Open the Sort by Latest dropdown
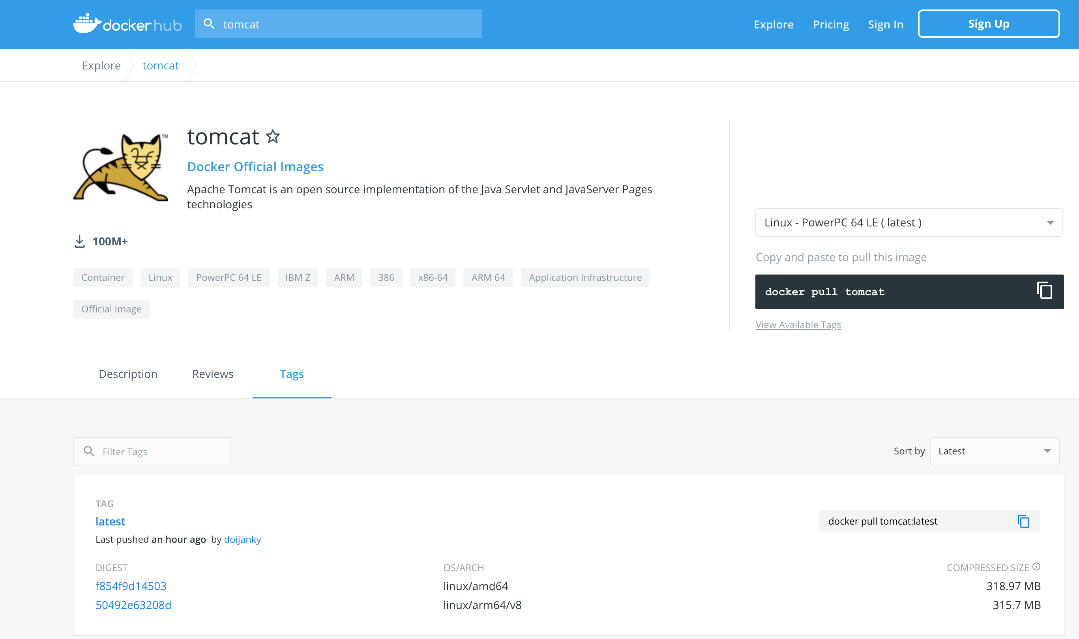 (994, 451)
